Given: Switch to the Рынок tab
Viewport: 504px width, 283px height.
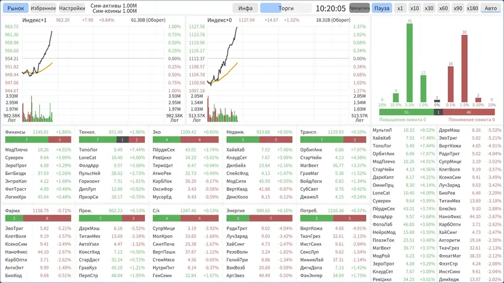Looking at the screenshot, I should tap(16, 8).
